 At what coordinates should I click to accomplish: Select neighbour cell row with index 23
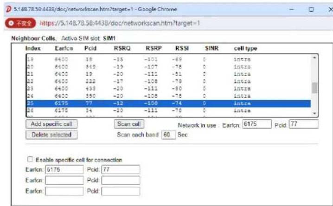(x=169, y=88)
